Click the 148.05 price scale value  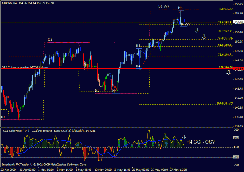click(x=239, y=60)
